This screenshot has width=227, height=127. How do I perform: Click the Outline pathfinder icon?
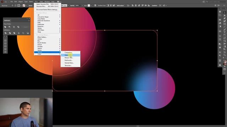tap(23, 33)
